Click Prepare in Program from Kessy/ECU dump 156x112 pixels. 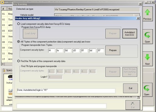(113, 33)
